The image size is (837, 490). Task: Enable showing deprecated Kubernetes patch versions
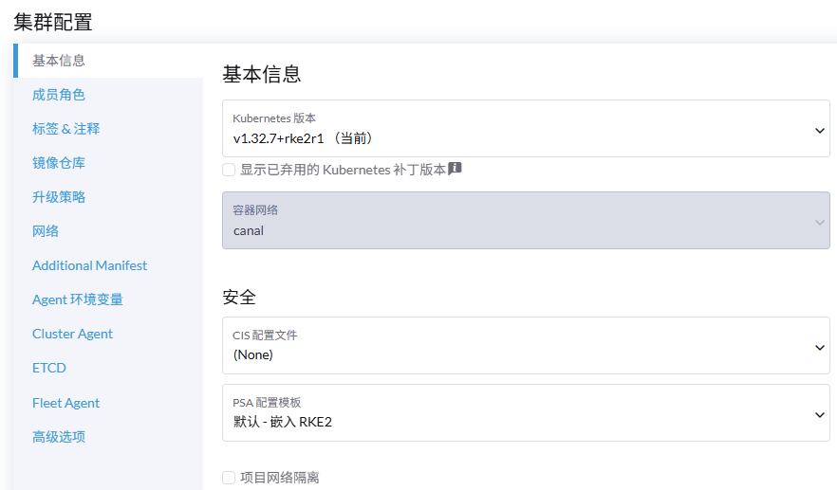[x=229, y=170]
